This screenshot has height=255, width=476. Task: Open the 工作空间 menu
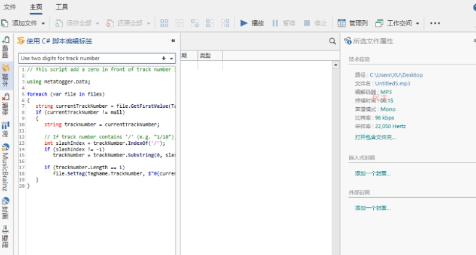click(x=393, y=23)
